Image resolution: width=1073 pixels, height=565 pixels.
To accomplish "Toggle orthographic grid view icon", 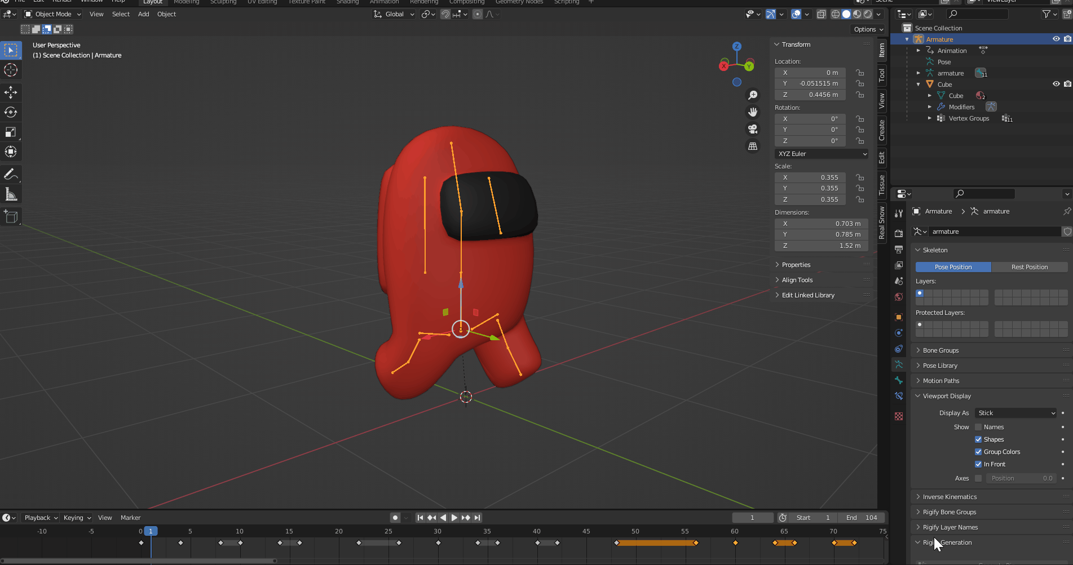I will tap(752, 146).
